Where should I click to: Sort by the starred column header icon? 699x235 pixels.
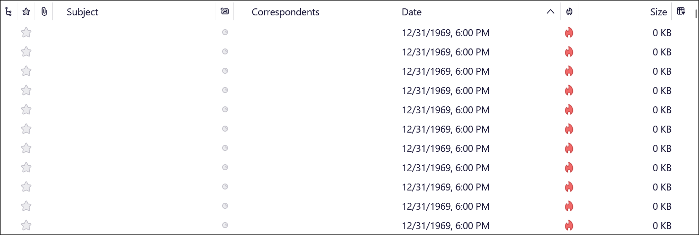(x=26, y=12)
